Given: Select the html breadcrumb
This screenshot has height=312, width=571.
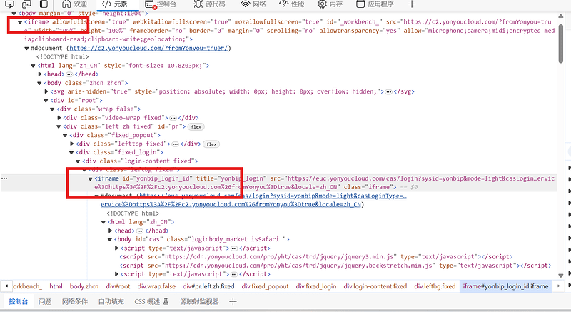Looking at the screenshot, I should pos(56,286).
